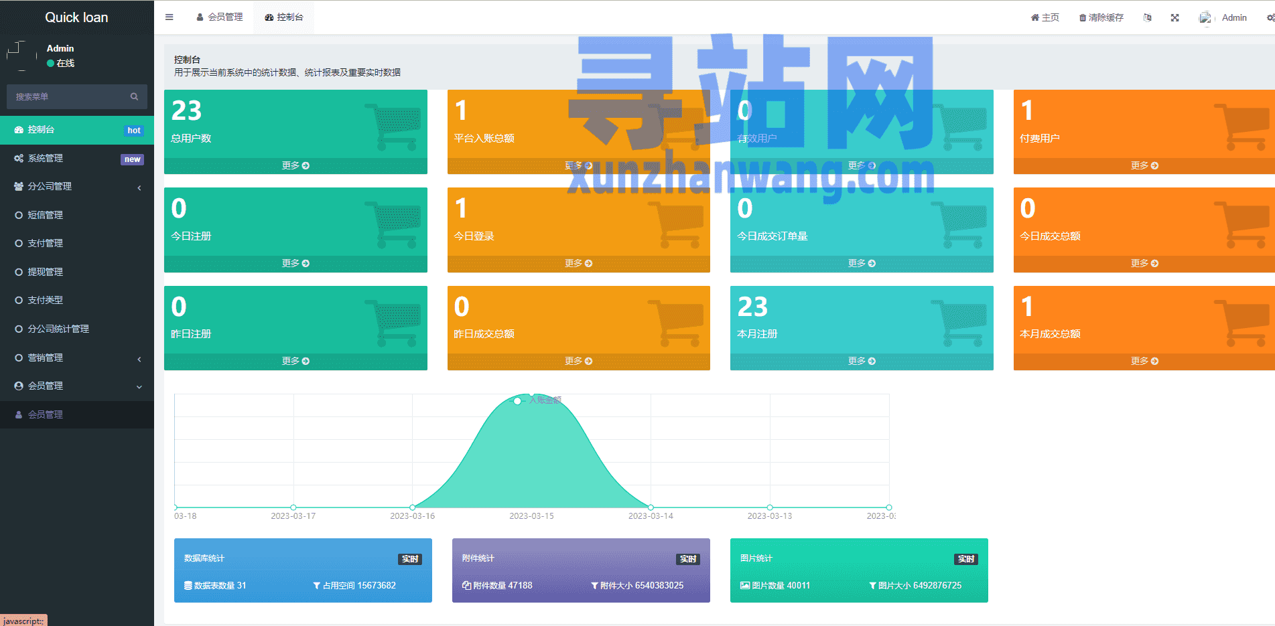
Task: Click the new badge next to 系统管理
Action: pyautogui.click(x=133, y=159)
